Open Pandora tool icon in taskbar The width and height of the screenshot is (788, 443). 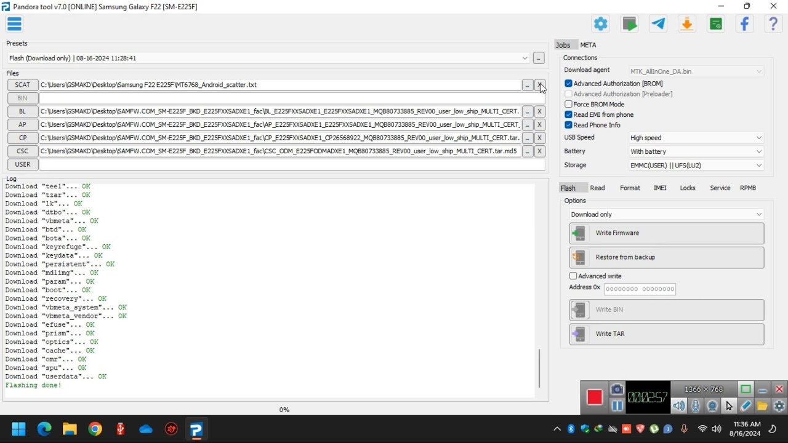pos(196,429)
